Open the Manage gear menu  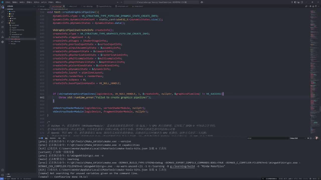3,175
